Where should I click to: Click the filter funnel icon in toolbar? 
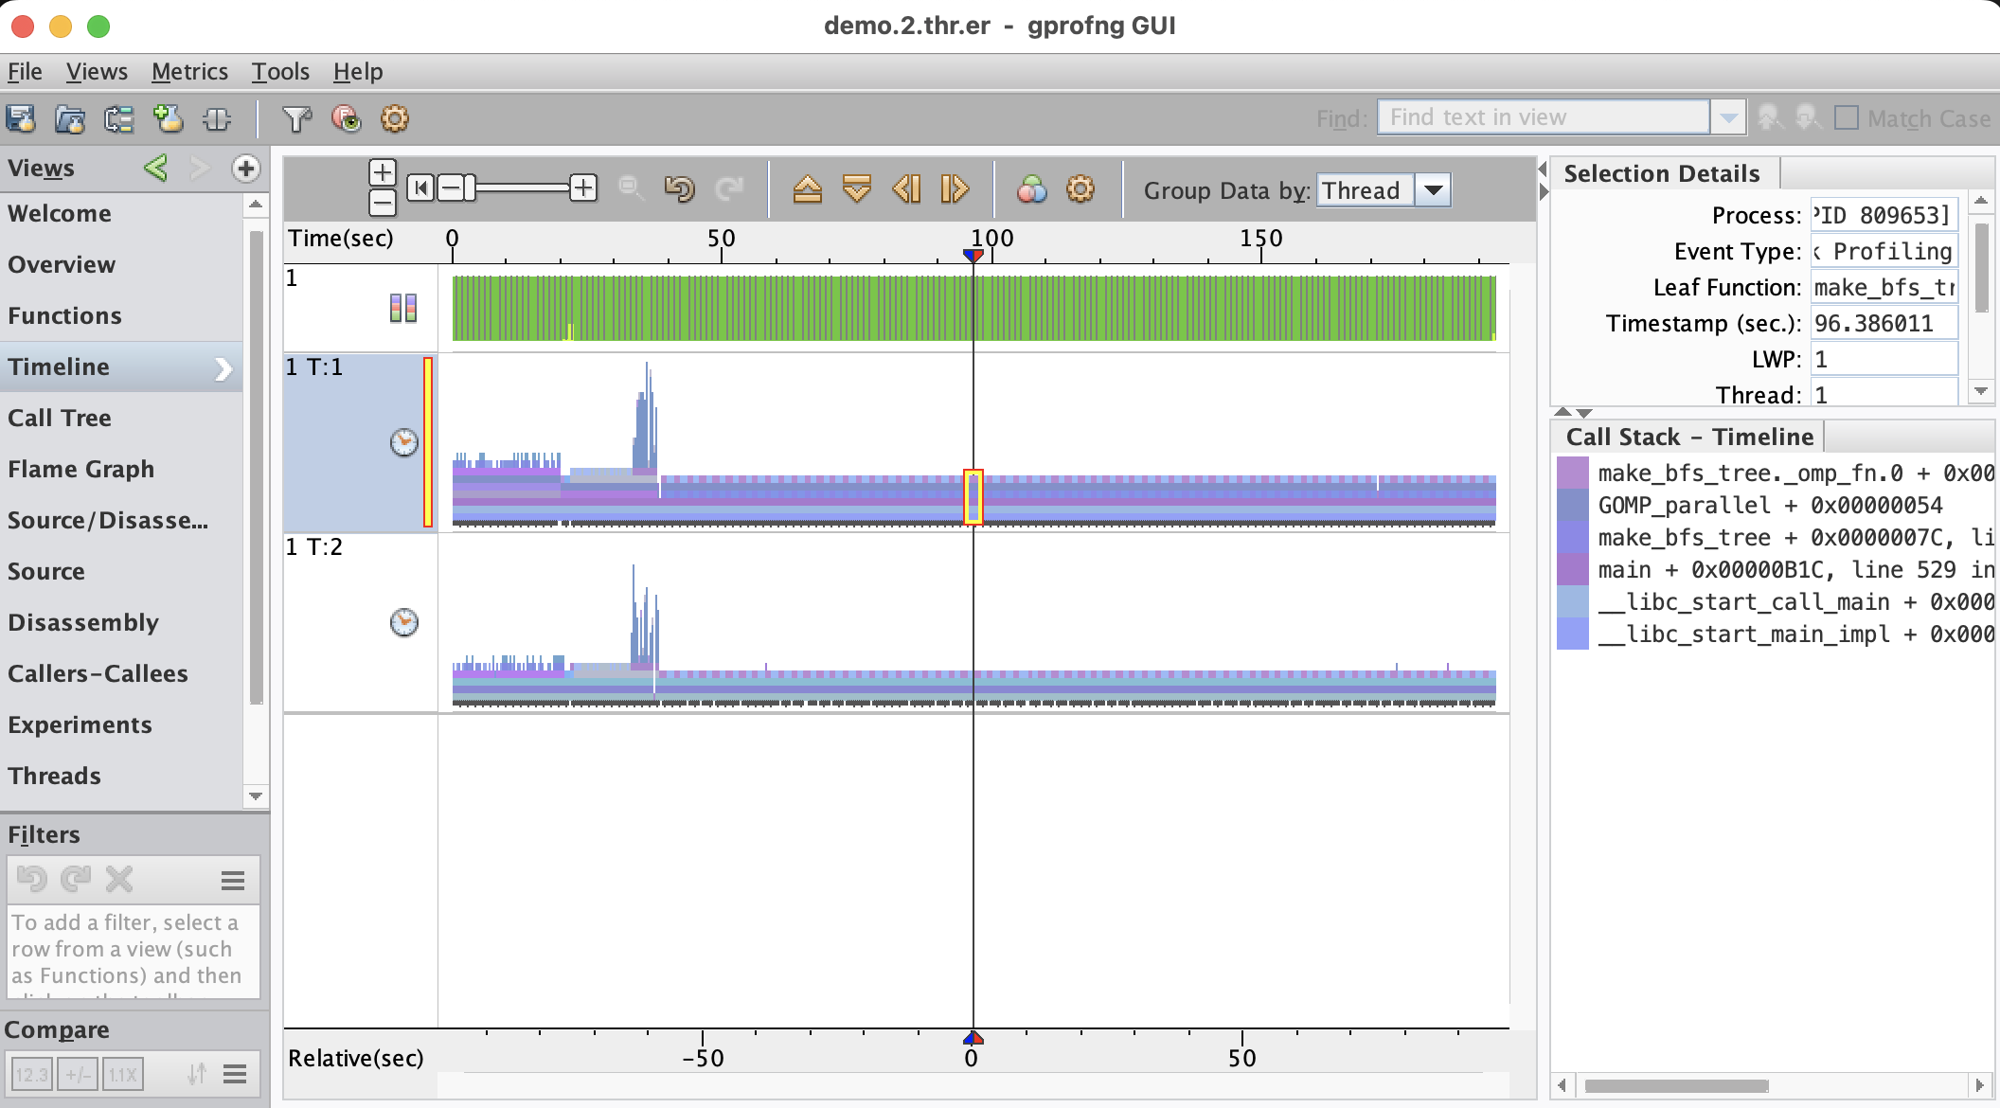click(296, 118)
